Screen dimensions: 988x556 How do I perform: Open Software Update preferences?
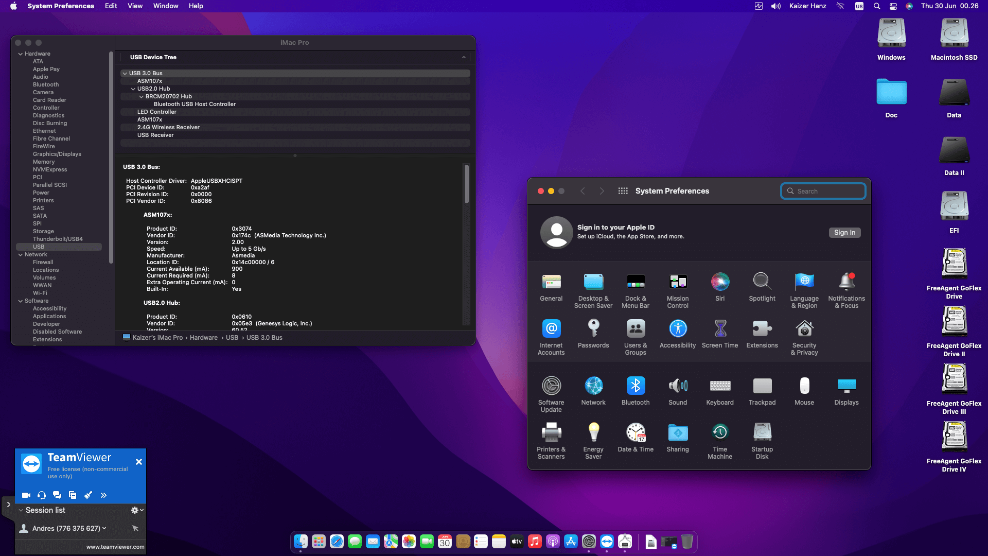tap(551, 386)
